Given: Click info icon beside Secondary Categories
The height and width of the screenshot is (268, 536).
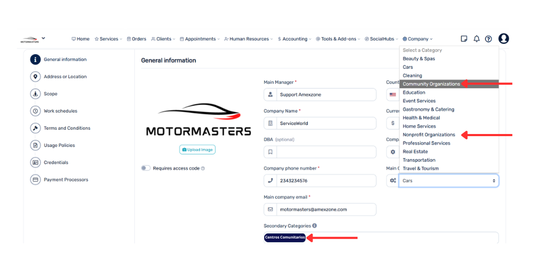Looking at the screenshot, I should (x=315, y=226).
